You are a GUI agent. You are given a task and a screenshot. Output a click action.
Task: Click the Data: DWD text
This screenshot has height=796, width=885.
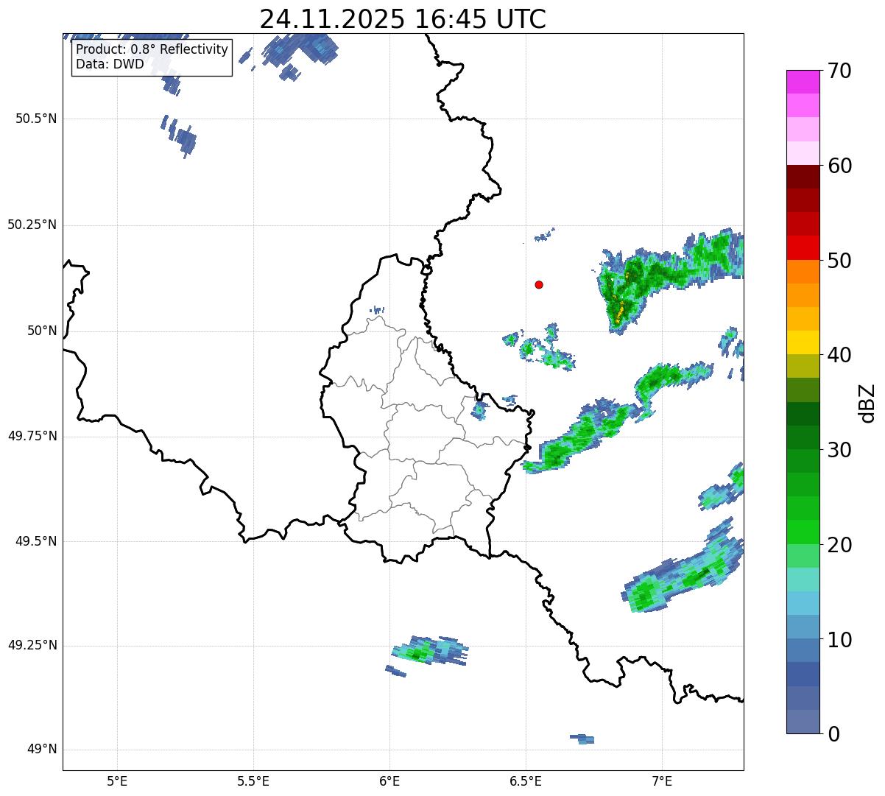(x=110, y=64)
